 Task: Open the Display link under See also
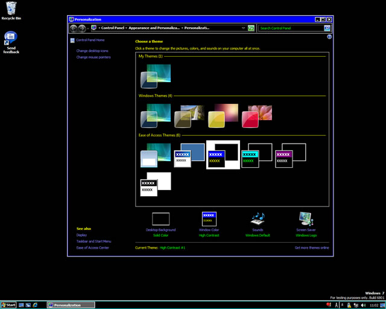tap(81, 235)
